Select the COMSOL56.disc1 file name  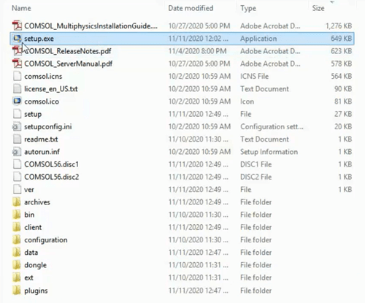51,164
